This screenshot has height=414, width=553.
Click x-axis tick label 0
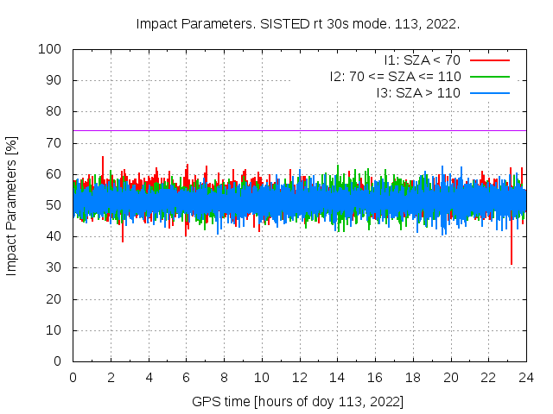[x=73, y=377]
